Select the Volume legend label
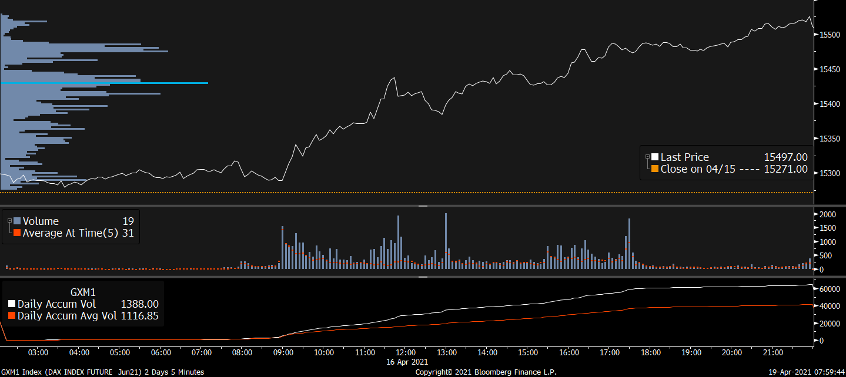846x377 pixels. pos(41,221)
